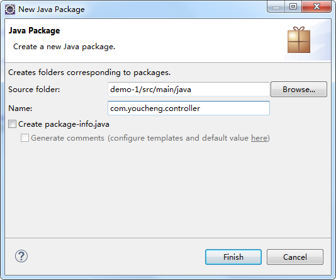This screenshot has width=336, height=280.
Task: Focus the Source folder field showing demo-1/src/main/java
Action: pos(189,90)
